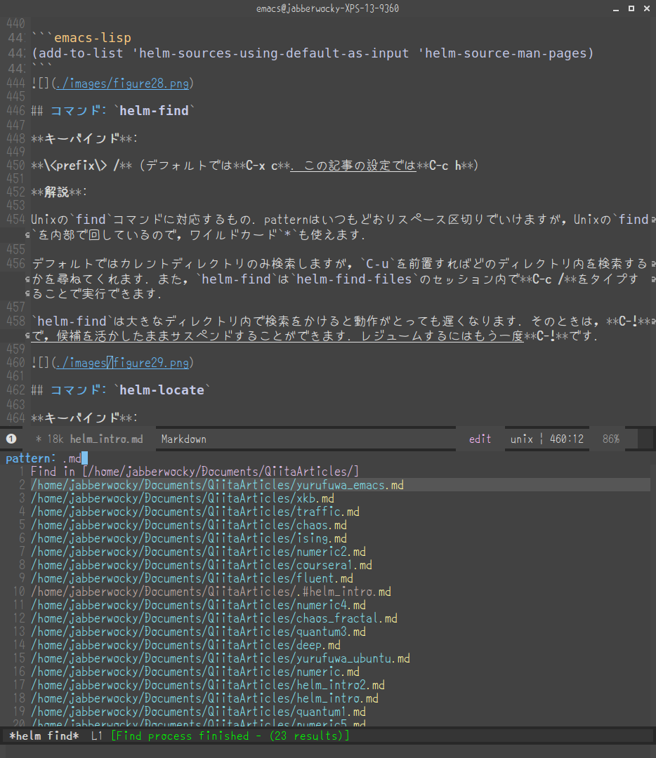Click the unix encoding indicator
The height and width of the screenshot is (758, 656).
(522, 439)
